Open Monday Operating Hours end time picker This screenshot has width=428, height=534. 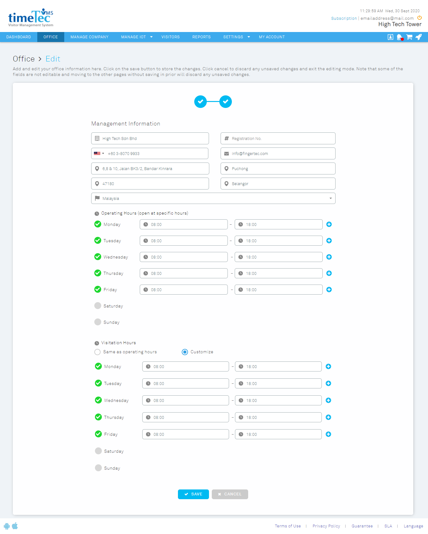click(279, 224)
